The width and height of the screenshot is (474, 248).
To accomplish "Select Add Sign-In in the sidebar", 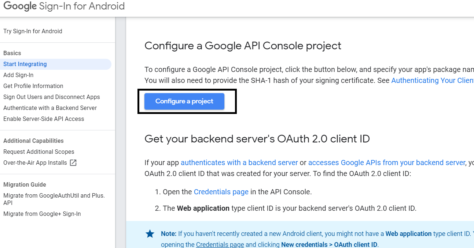I will (x=18, y=75).
